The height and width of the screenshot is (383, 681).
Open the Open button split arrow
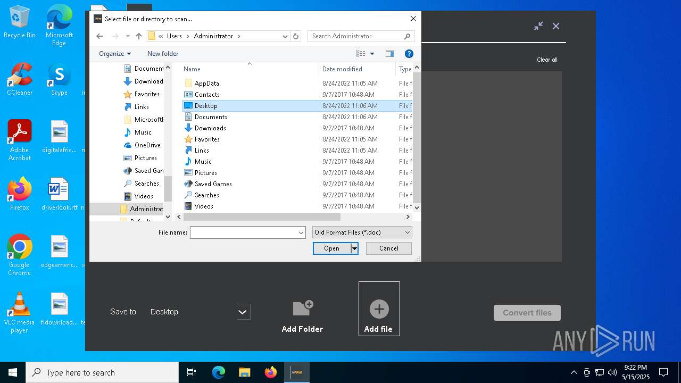coord(354,248)
